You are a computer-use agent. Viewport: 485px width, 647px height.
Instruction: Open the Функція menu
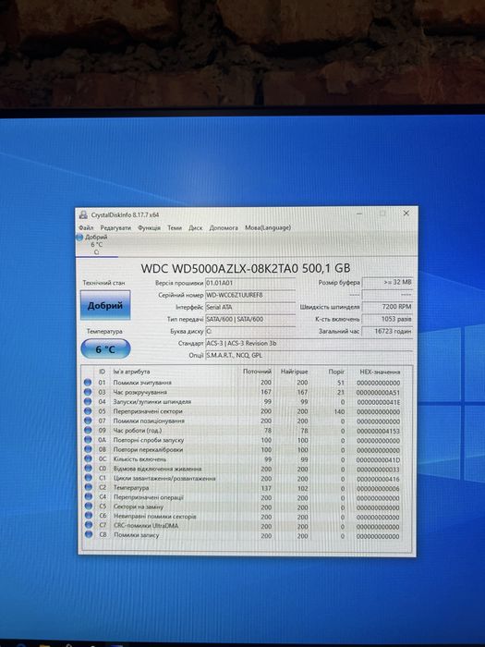(x=150, y=227)
